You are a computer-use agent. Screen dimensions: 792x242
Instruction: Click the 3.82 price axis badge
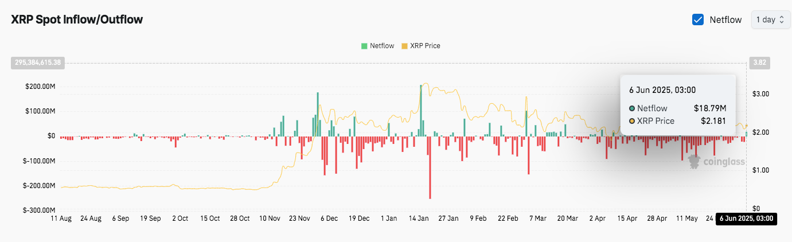pyautogui.click(x=759, y=62)
